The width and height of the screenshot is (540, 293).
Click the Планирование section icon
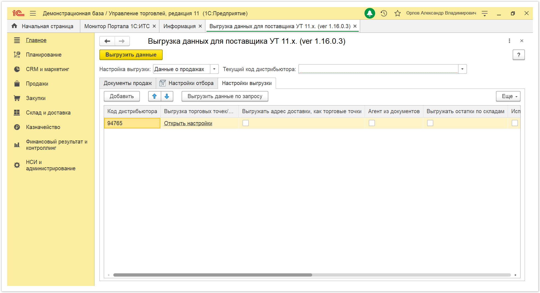17,55
